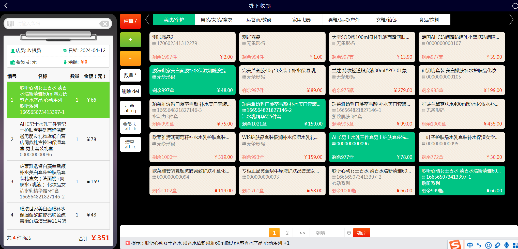Select the 珀莱雅 洁水乳精华霜5件套 product card
The width and height of the screenshot is (518, 249).
(282, 114)
